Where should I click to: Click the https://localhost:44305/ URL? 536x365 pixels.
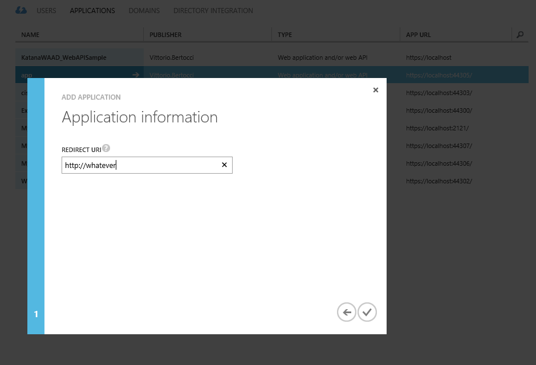tap(439, 75)
